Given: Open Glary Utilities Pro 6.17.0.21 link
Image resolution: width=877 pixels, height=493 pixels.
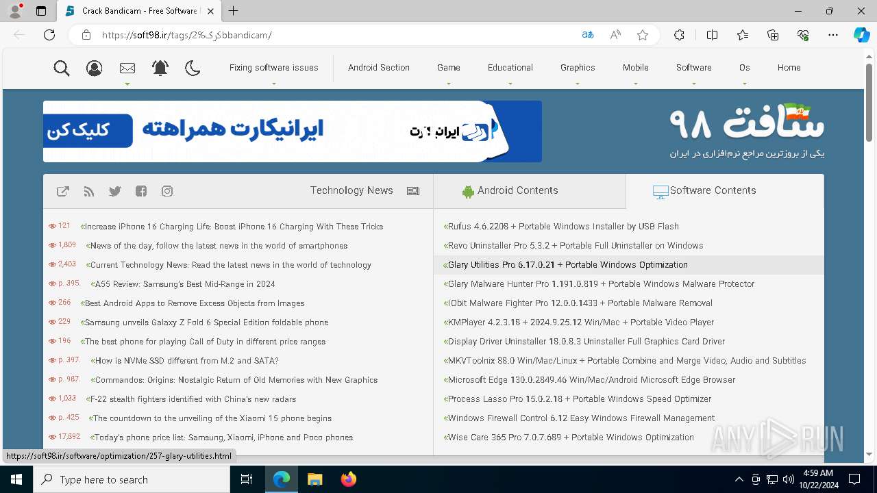Looking at the screenshot, I should tap(567, 265).
